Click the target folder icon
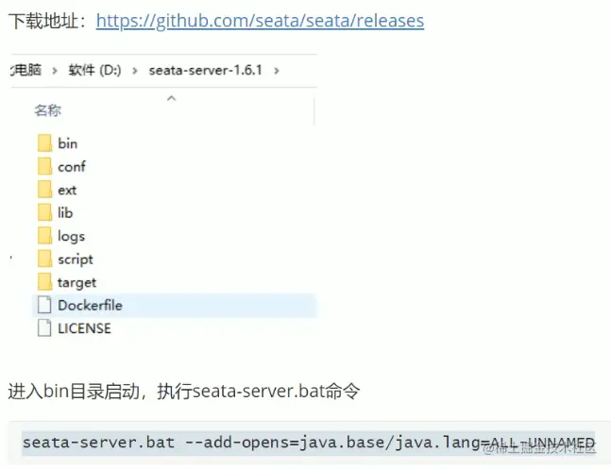The height and width of the screenshot is (469, 611). tap(44, 281)
